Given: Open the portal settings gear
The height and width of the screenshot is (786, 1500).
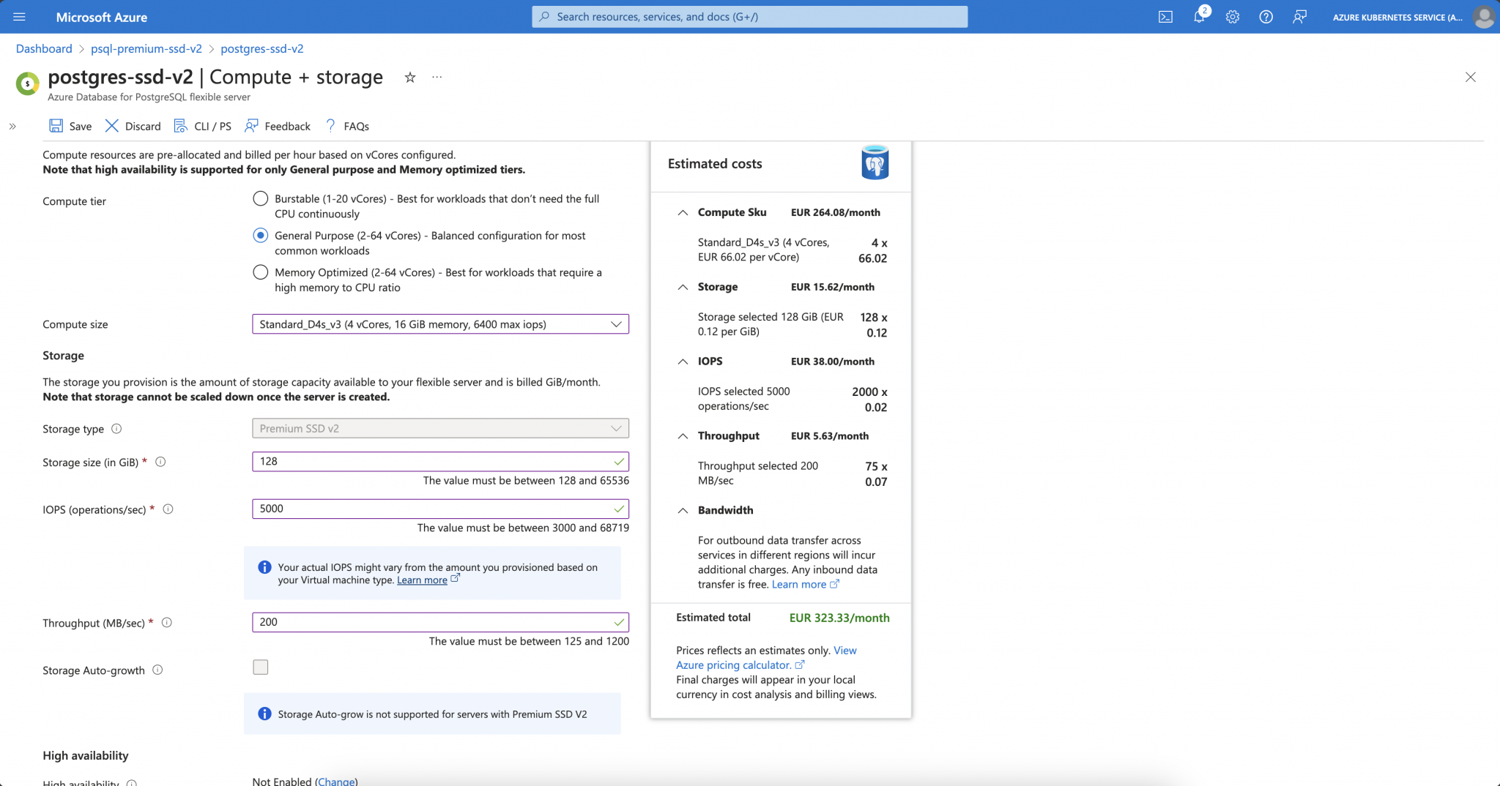Looking at the screenshot, I should (x=1233, y=16).
